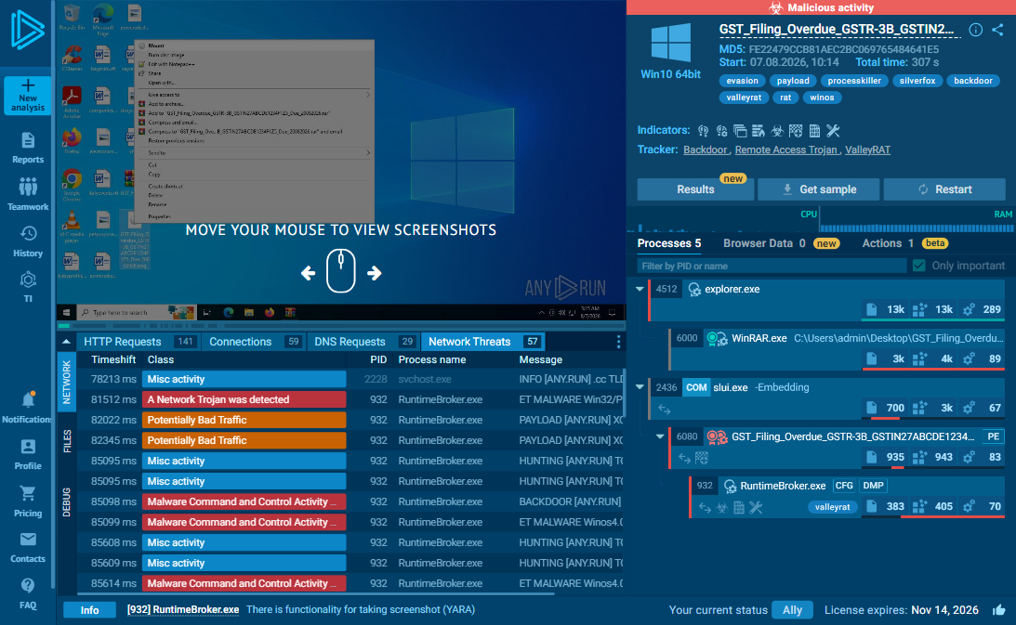Screen dimensions: 1016x625
Task: Collapse the slui.exe 2436 process tree
Action: (640, 387)
